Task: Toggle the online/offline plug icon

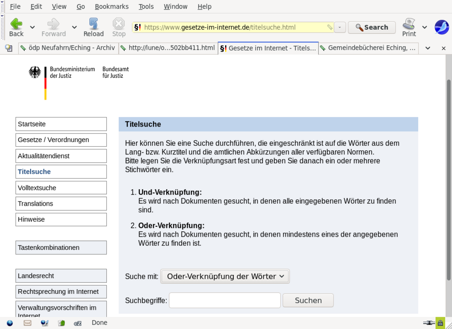Action: 428,323
